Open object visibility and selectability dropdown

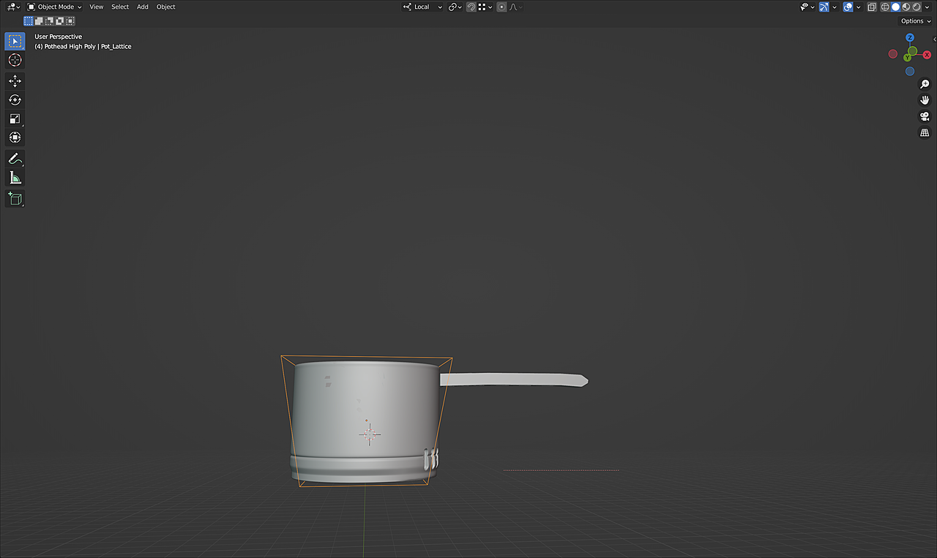pos(807,7)
